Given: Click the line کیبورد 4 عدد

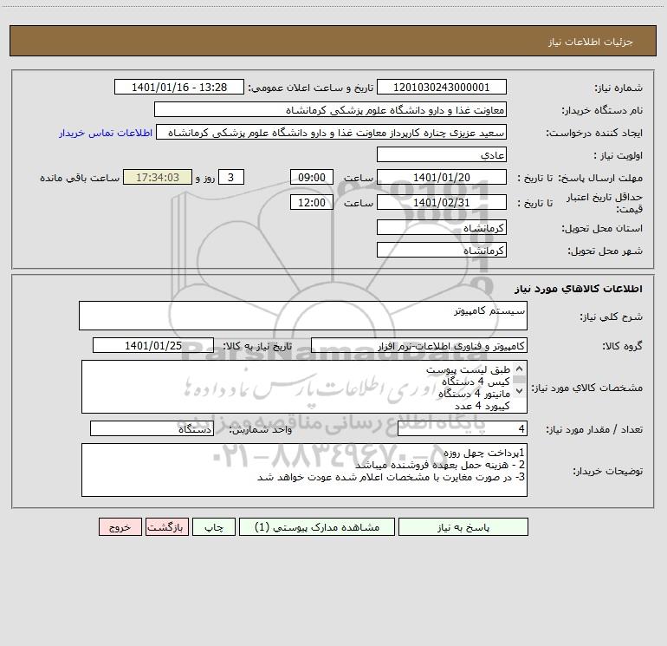Looking at the screenshot, I should coord(482,406).
